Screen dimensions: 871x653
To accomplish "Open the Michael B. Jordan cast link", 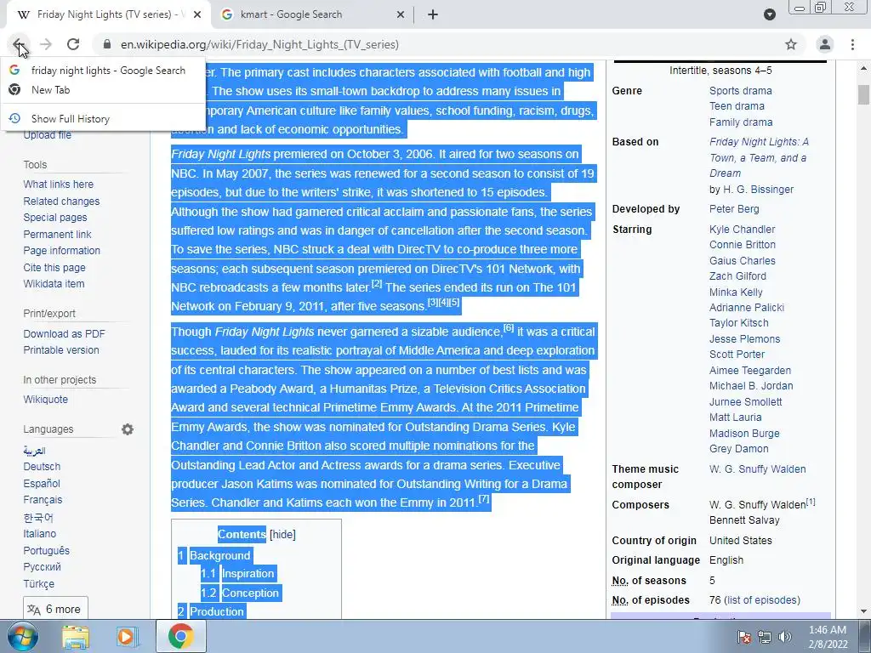I will pyautogui.click(x=751, y=386).
